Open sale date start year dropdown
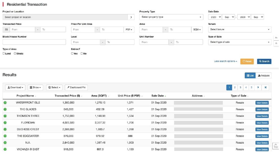Viewport: 280px width, 154px height. click(x=215, y=17)
